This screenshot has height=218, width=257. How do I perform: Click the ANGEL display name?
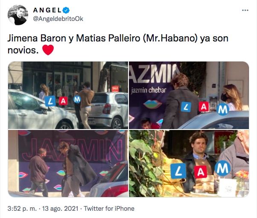point(47,10)
